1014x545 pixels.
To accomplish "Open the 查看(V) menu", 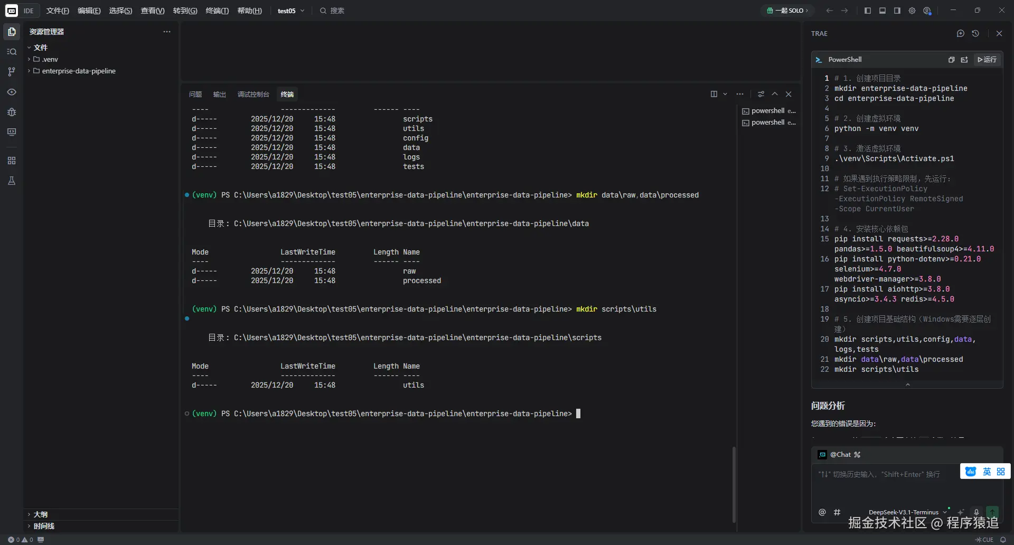I will pos(153,11).
